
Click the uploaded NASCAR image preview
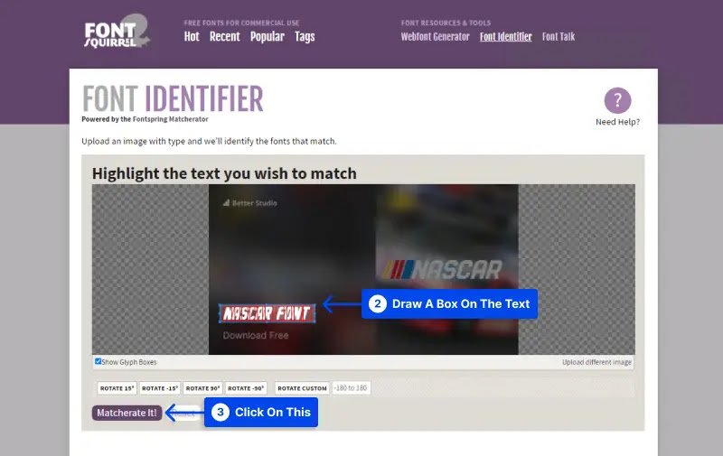[x=363, y=269]
